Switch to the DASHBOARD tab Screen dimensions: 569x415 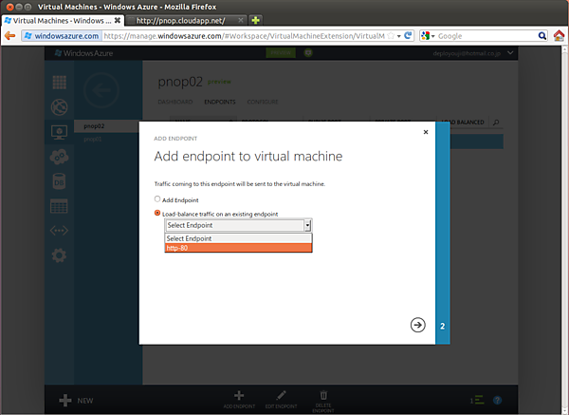click(x=175, y=102)
